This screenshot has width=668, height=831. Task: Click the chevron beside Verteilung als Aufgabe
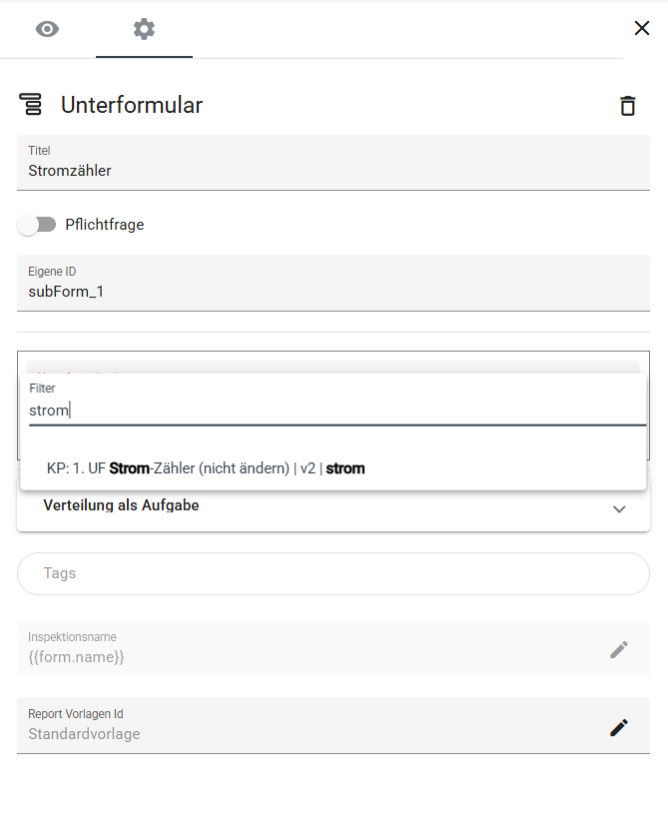pyautogui.click(x=619, y=508)
